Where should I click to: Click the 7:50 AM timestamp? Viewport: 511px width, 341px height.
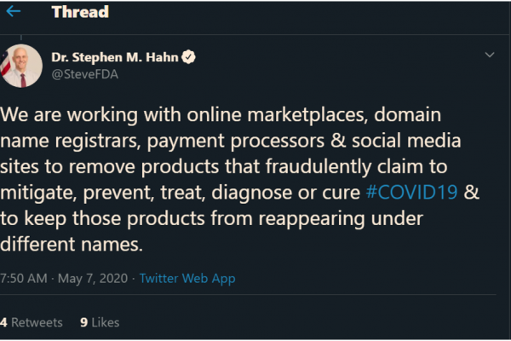23,279
